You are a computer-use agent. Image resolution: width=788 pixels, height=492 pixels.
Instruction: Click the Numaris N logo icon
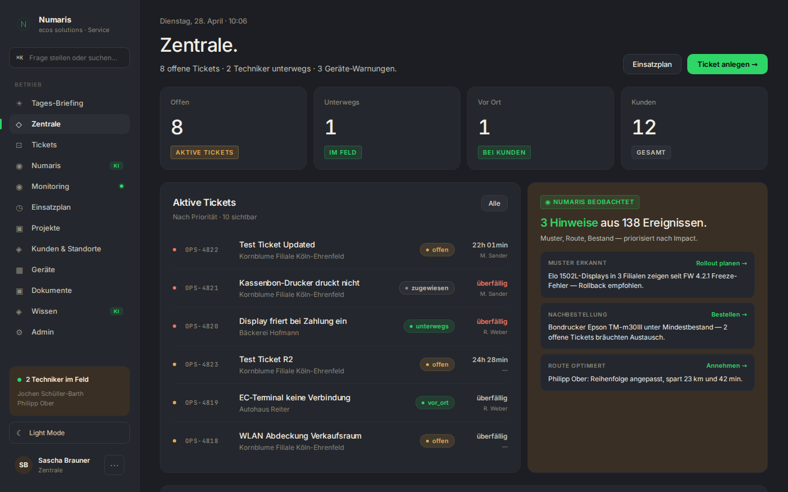[x=23, y=24]
